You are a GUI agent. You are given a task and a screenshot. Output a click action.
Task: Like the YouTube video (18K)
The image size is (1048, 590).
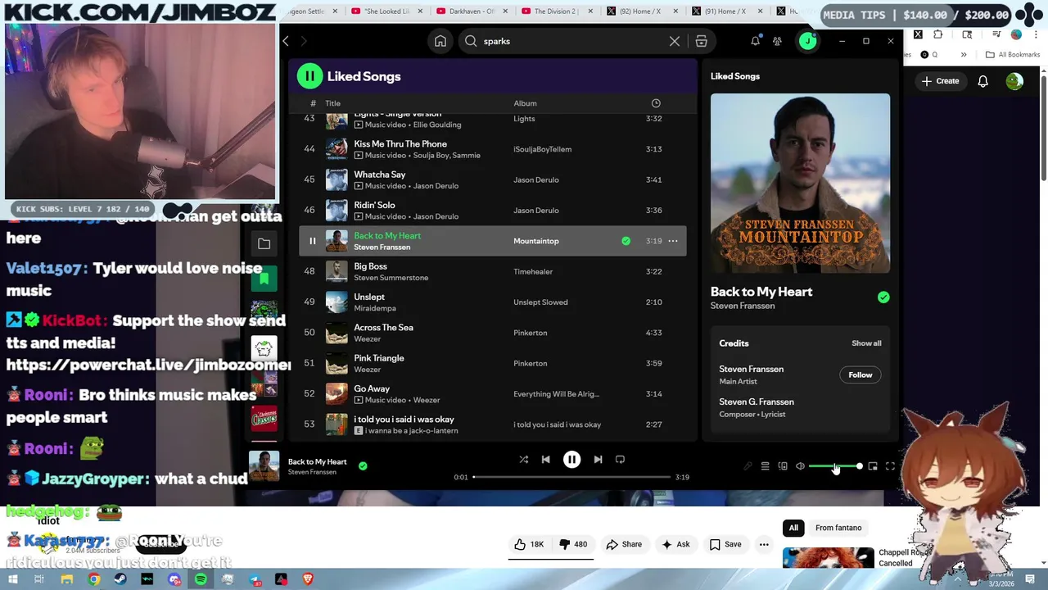coord(529,544)
